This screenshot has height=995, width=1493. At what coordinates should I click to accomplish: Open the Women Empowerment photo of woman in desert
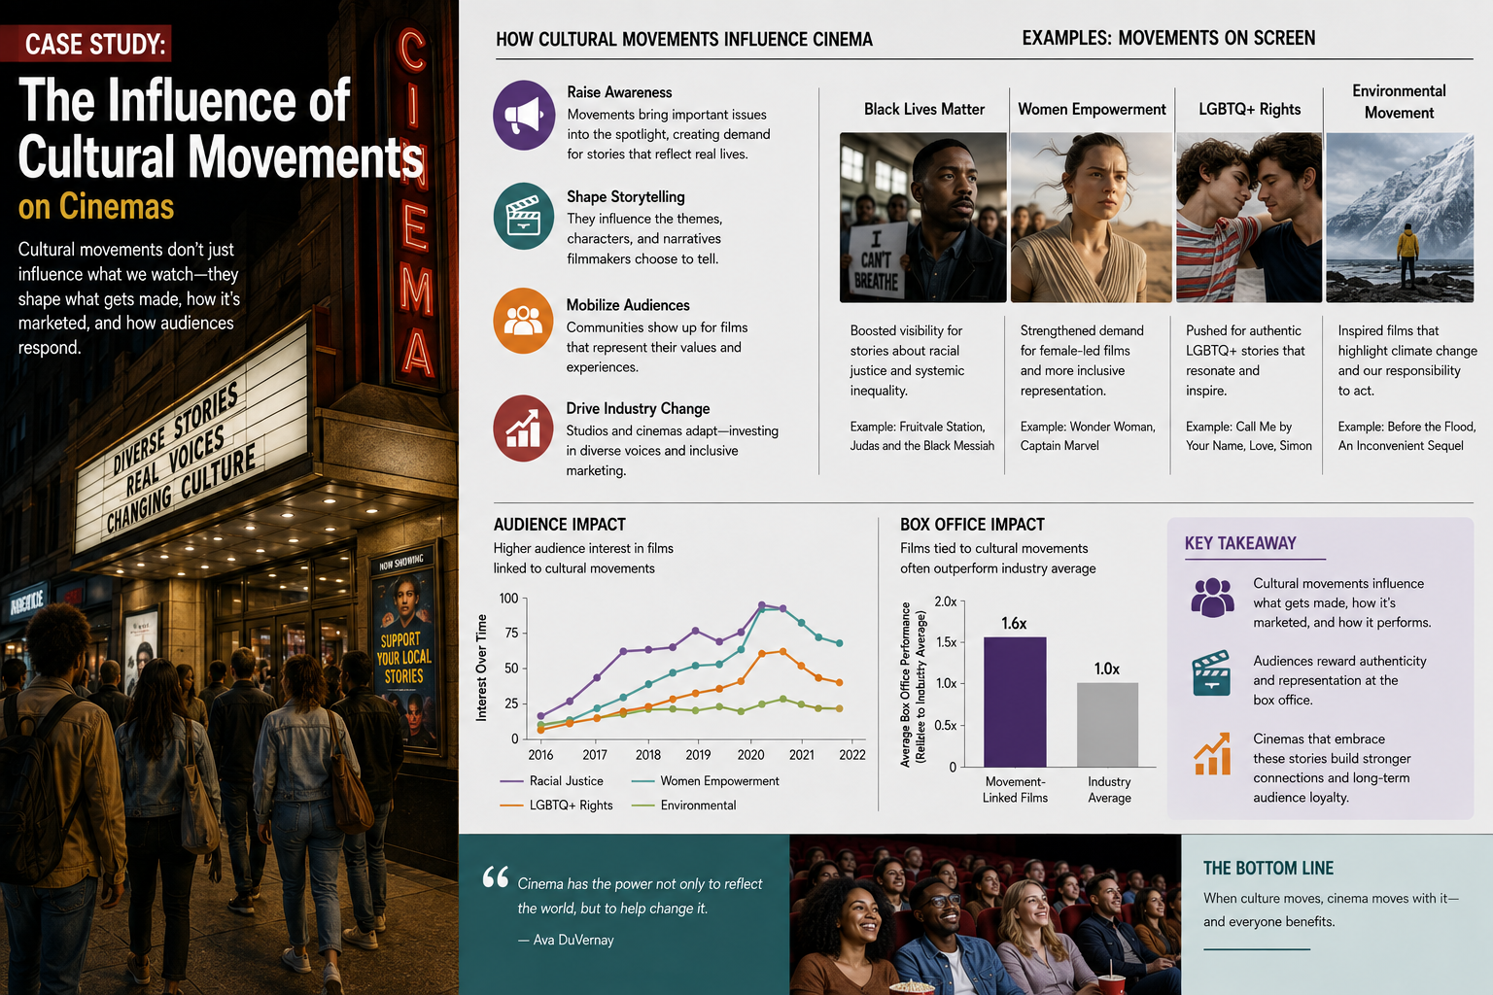tap(1092, 218)
